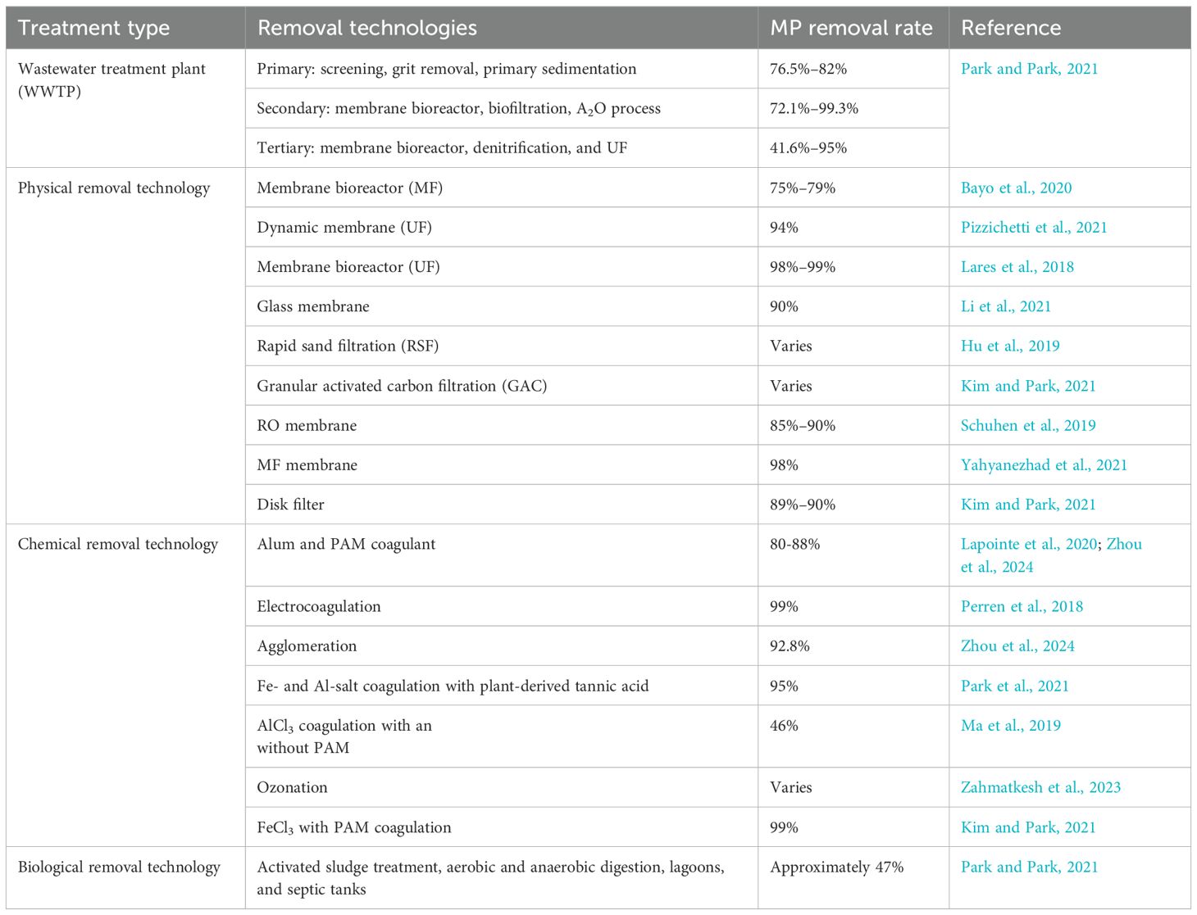Open the Pizzichetti et al., 2021 citation
This screenshot has width=1197, height=915.
pyautogui.click(x=1033, y=227)
